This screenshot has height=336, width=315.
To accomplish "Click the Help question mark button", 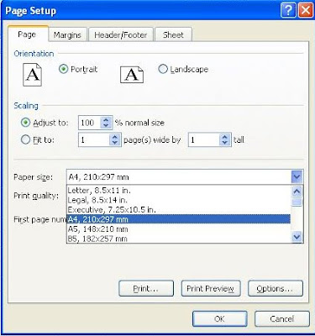I will pos(288,11).
